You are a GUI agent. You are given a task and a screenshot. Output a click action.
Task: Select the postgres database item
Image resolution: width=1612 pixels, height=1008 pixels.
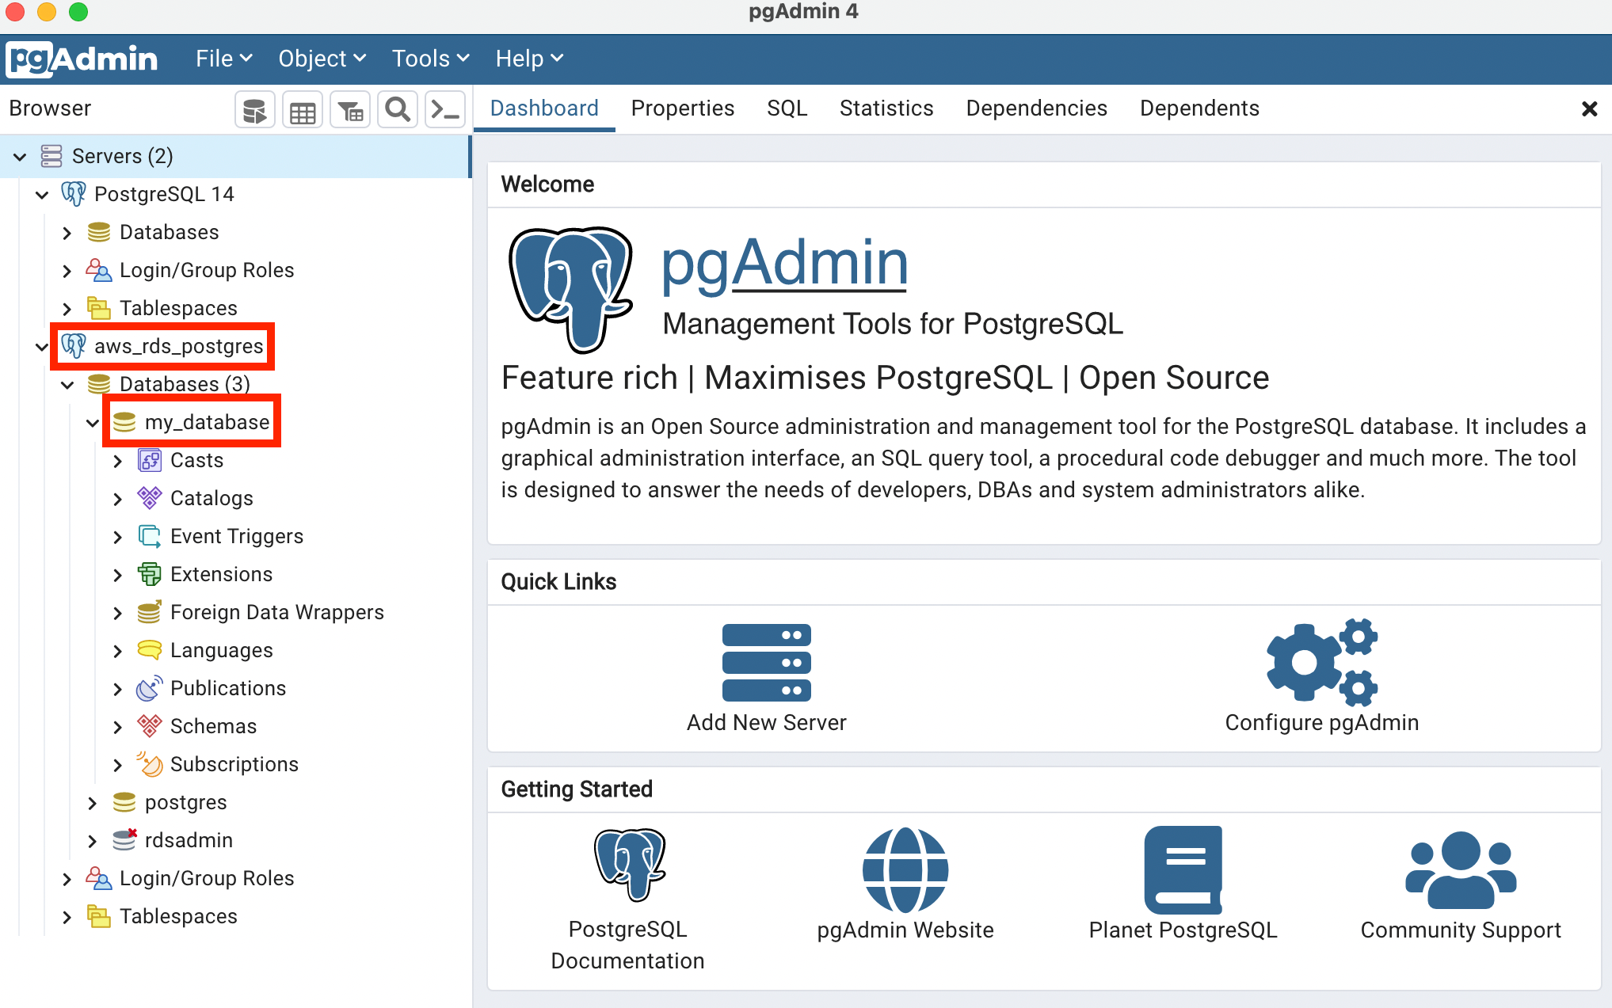(x=185, y=803)
